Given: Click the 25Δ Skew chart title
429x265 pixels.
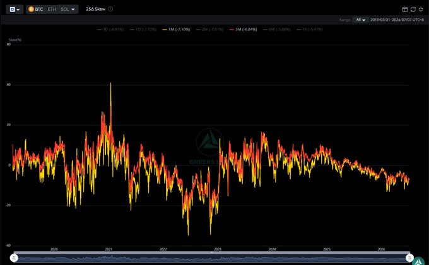Looking at the screenshot, I should coord(95,9).
